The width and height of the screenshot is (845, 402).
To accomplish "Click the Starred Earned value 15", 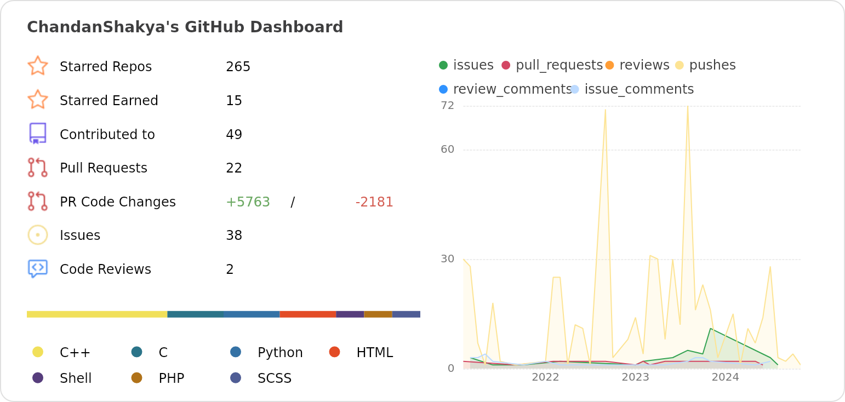I will coord(234,101).
